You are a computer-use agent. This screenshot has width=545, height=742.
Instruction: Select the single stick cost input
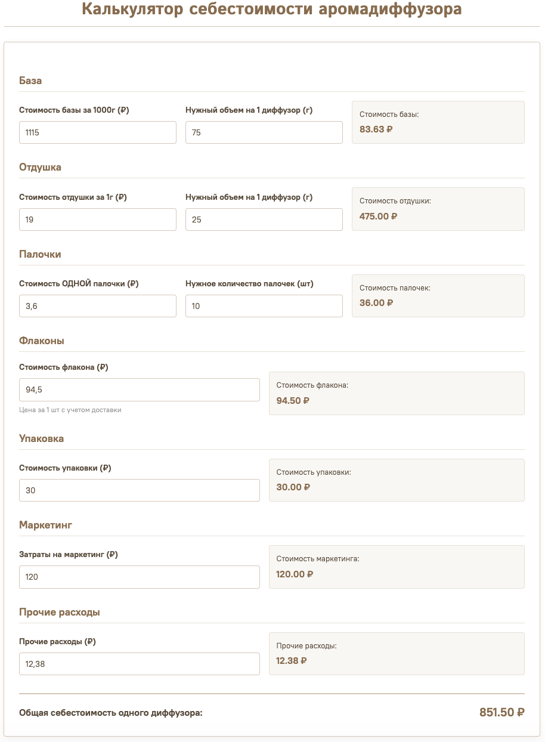pos(98,306)
